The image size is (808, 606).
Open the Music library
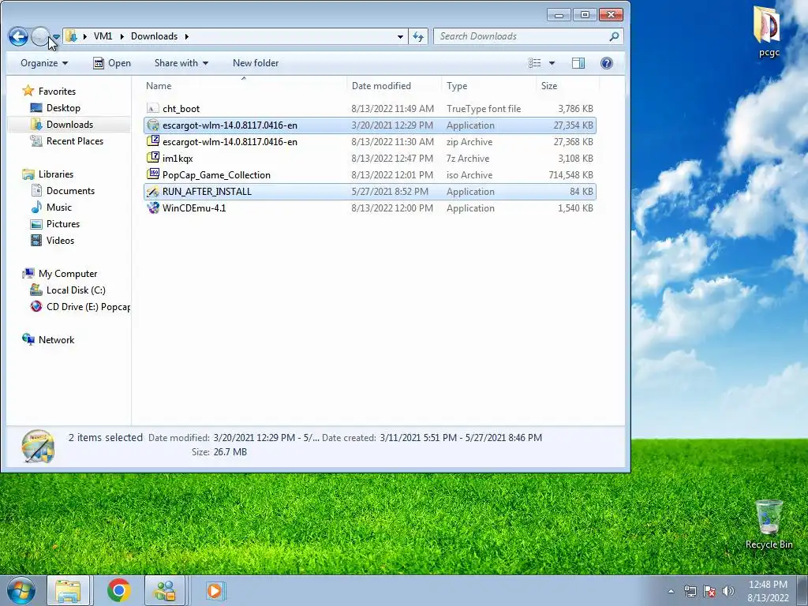click(58, 208)
